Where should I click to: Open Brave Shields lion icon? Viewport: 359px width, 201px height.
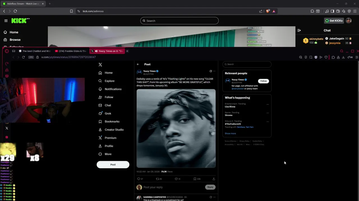tap(268, 11)
